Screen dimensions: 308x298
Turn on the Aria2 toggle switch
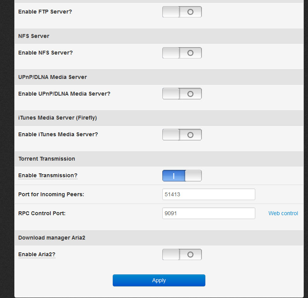point(182,255)
